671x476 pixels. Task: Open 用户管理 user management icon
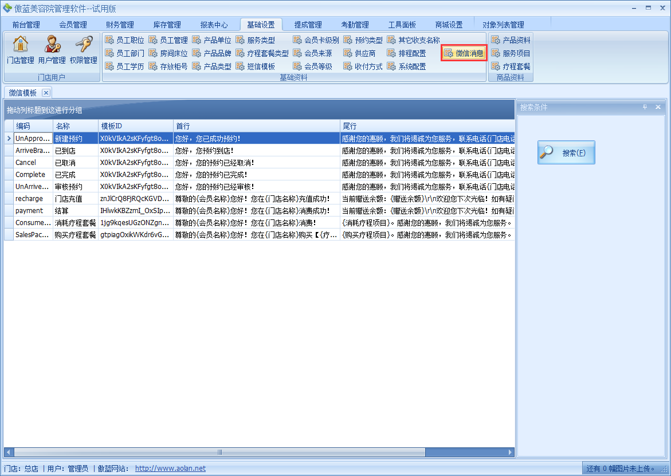(52, 50)
